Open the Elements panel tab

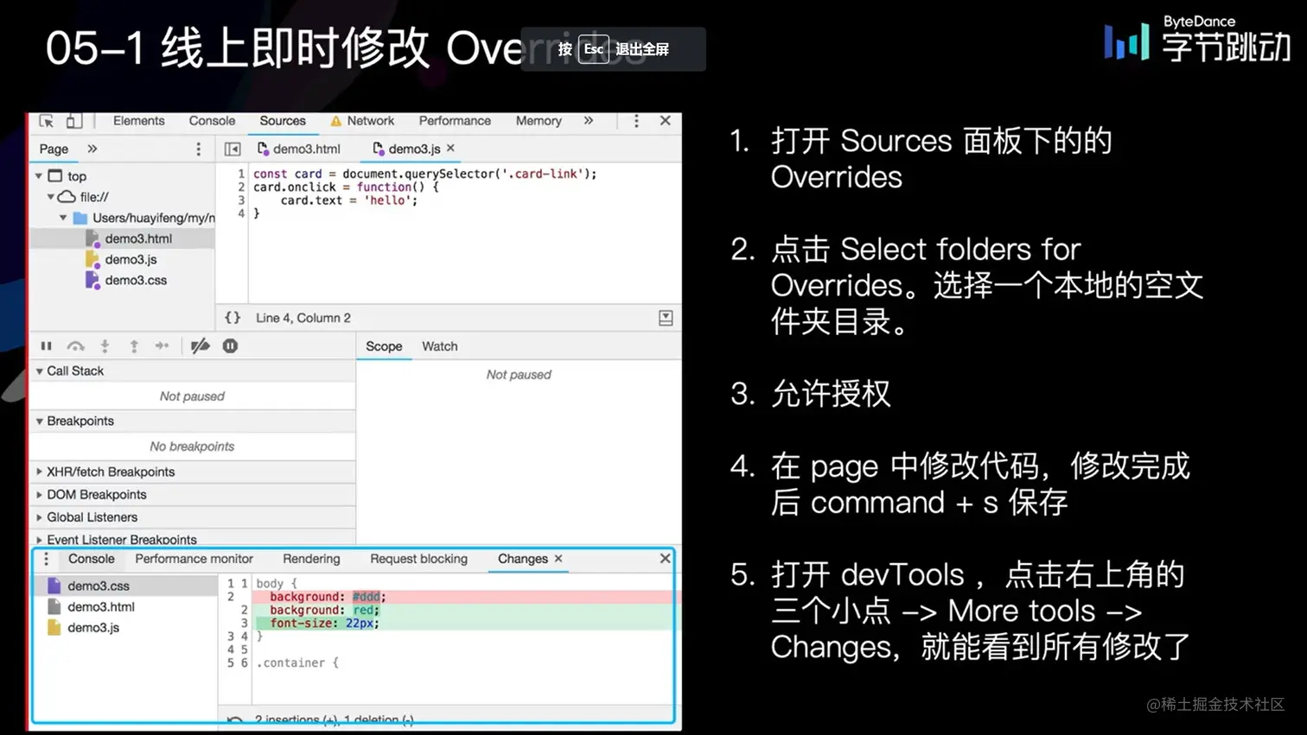[138, 121]
